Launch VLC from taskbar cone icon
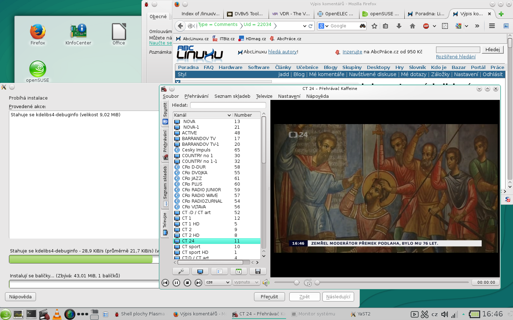The image size is (513, 320). click(x=57, y=314)
